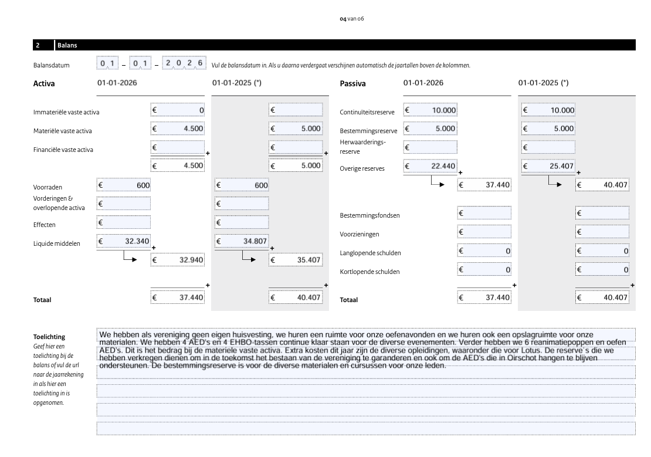Click the day field of Balansdatum
This screenshot has height=457, width=651.
tap(107, 63)
